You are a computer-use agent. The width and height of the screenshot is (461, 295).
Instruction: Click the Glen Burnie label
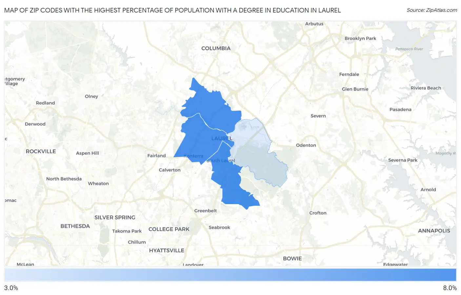click(x=355, y=89)
